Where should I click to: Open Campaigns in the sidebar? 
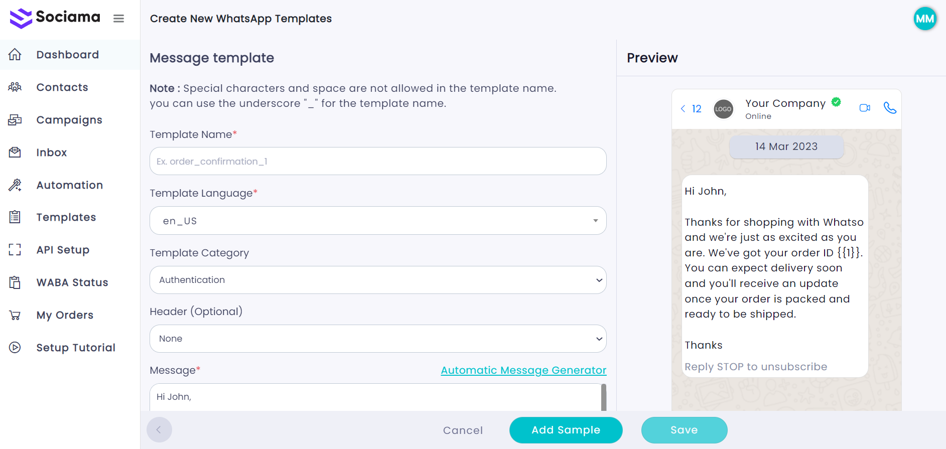(x=69, y=120)
